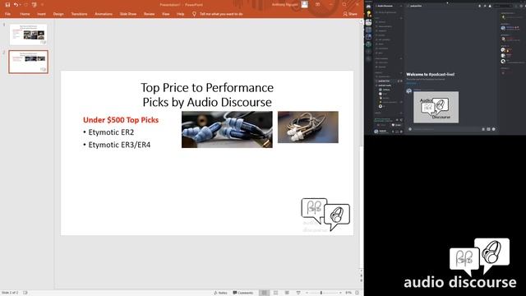Disconnect from Discord voice channel icon
Image resolution: width=526 pixels, height=296 pixels.
(401, 119)
